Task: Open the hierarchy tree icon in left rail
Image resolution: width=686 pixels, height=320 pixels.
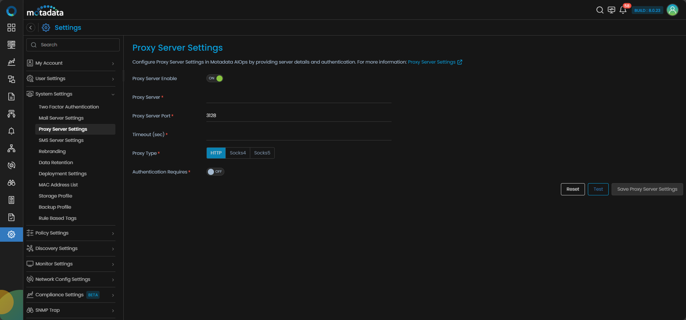Action: coord(12,148)
